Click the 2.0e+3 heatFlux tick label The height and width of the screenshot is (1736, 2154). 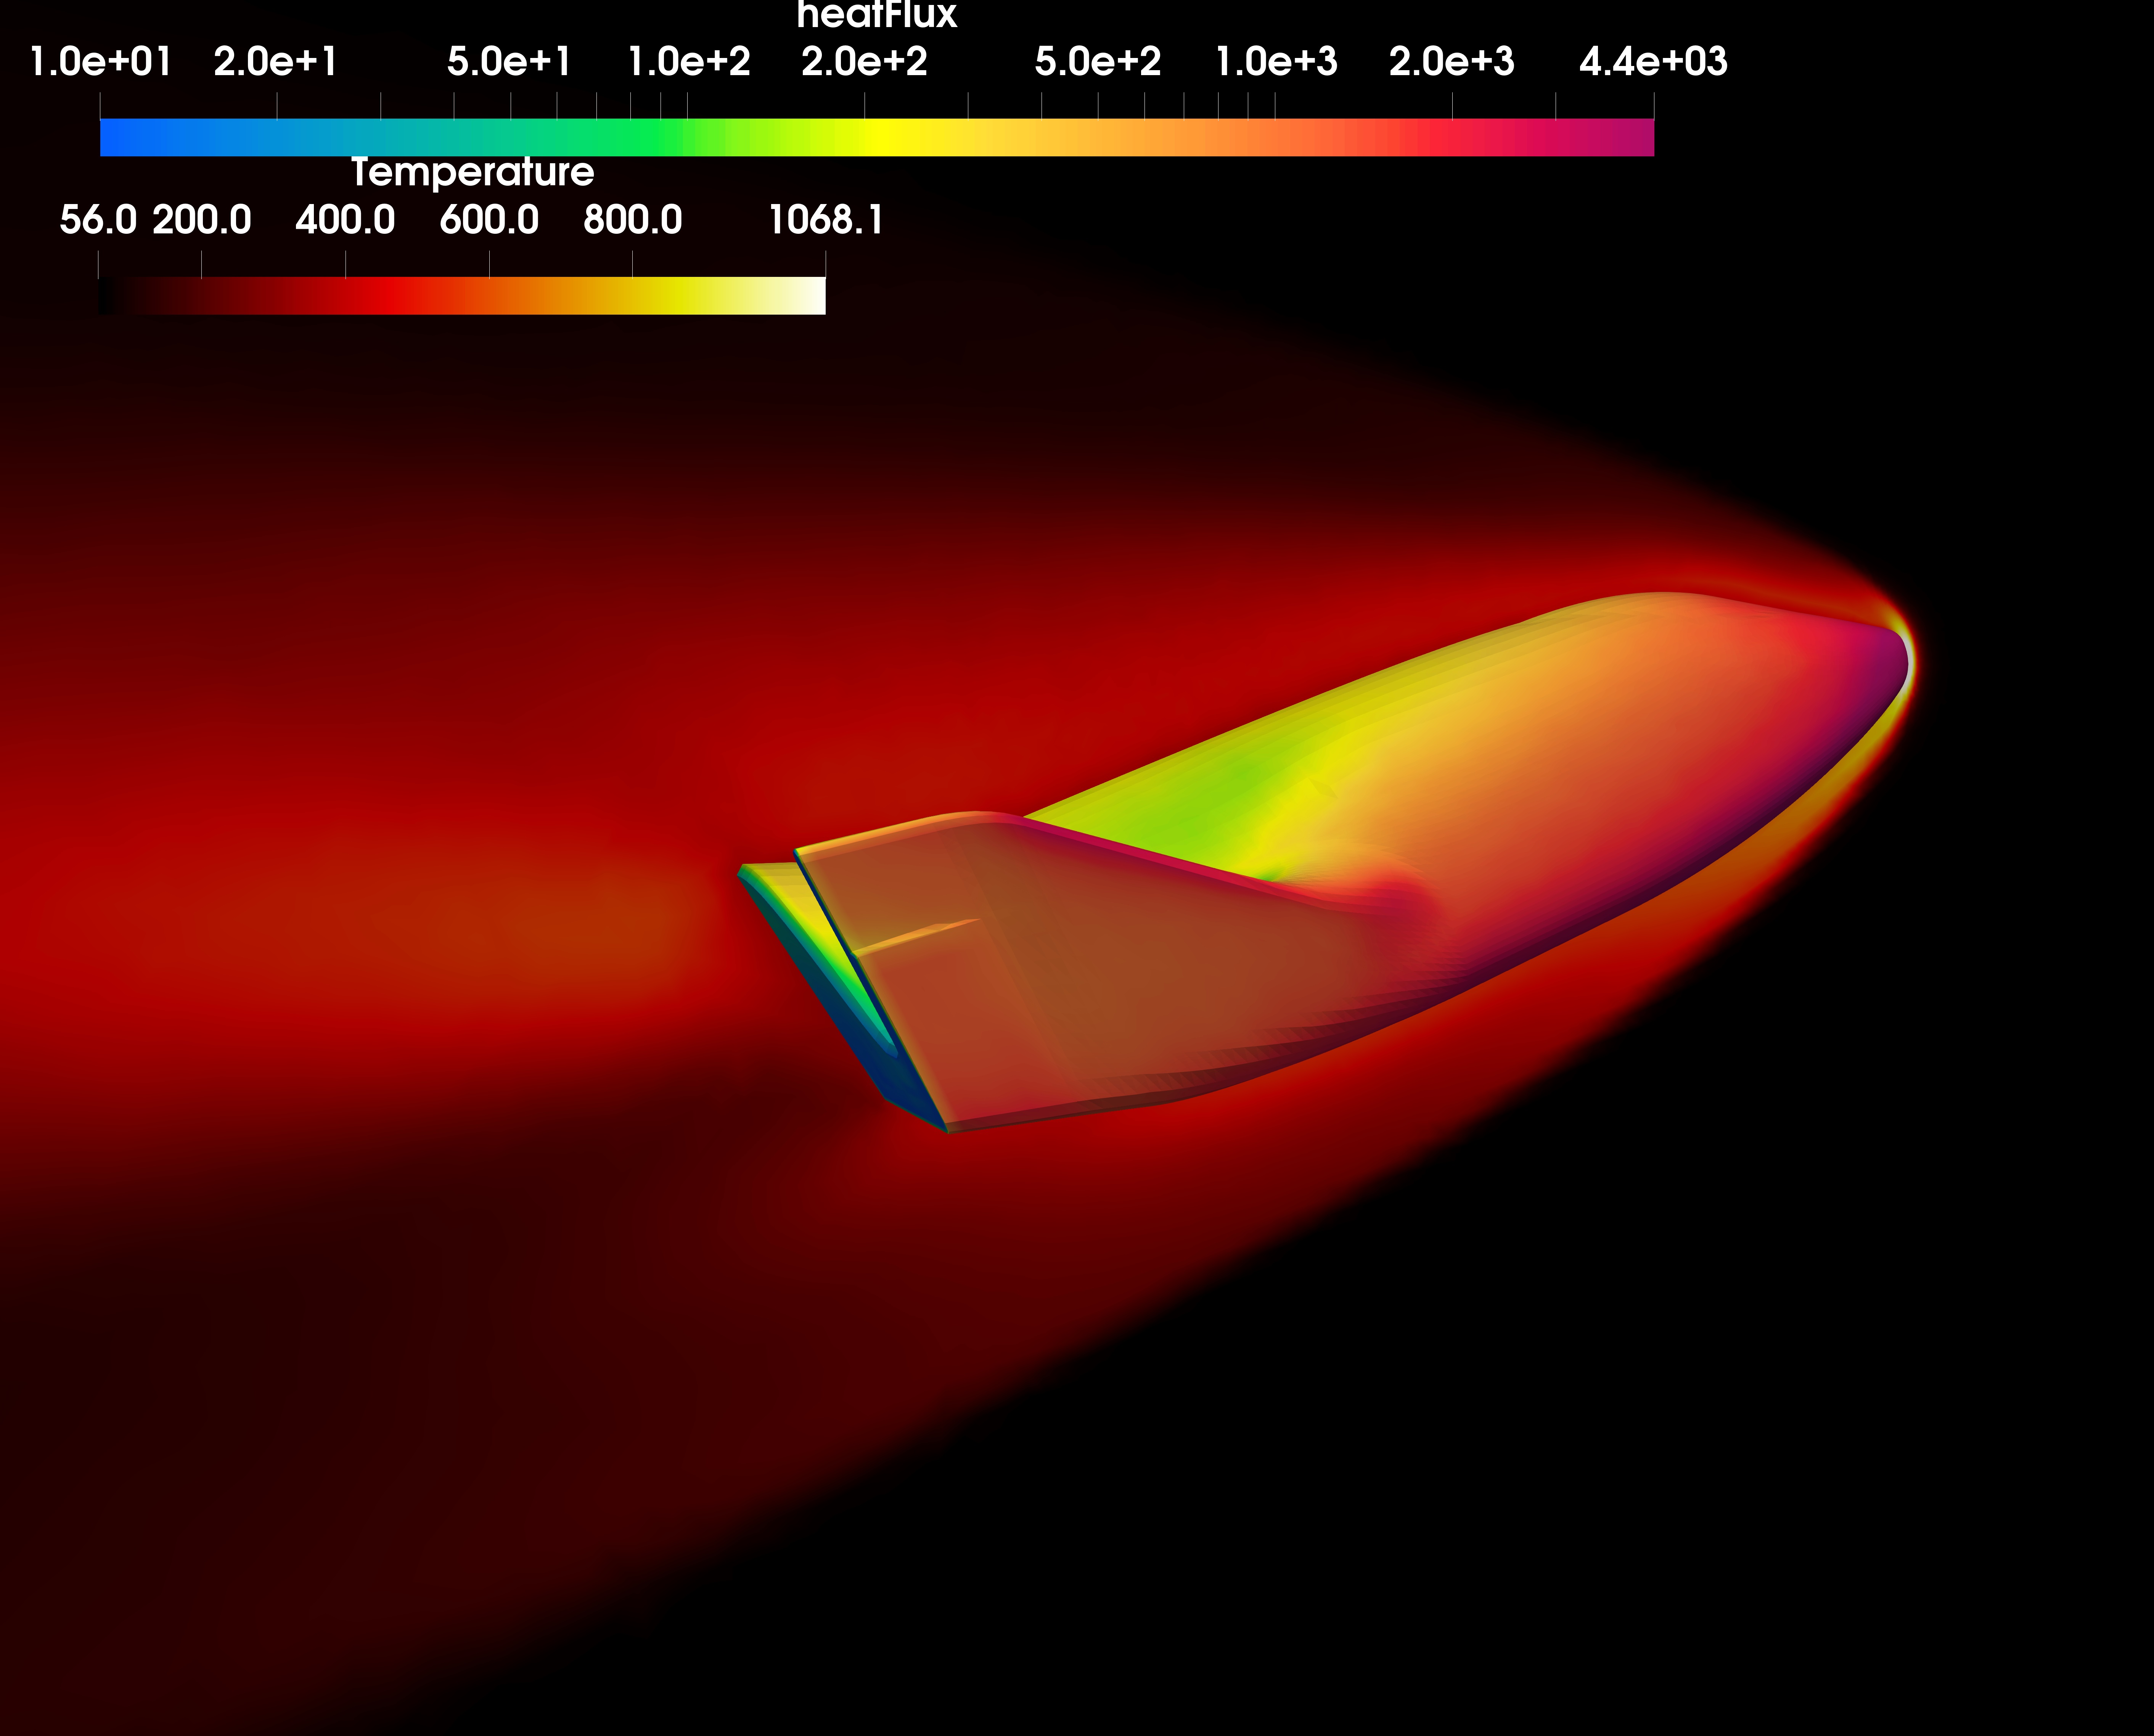(x=1451, y=62)
